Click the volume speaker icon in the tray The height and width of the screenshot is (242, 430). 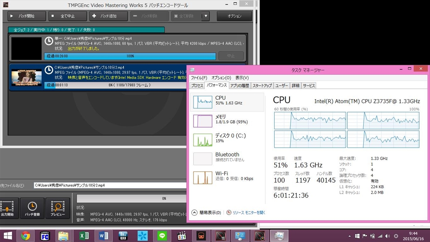388,236
